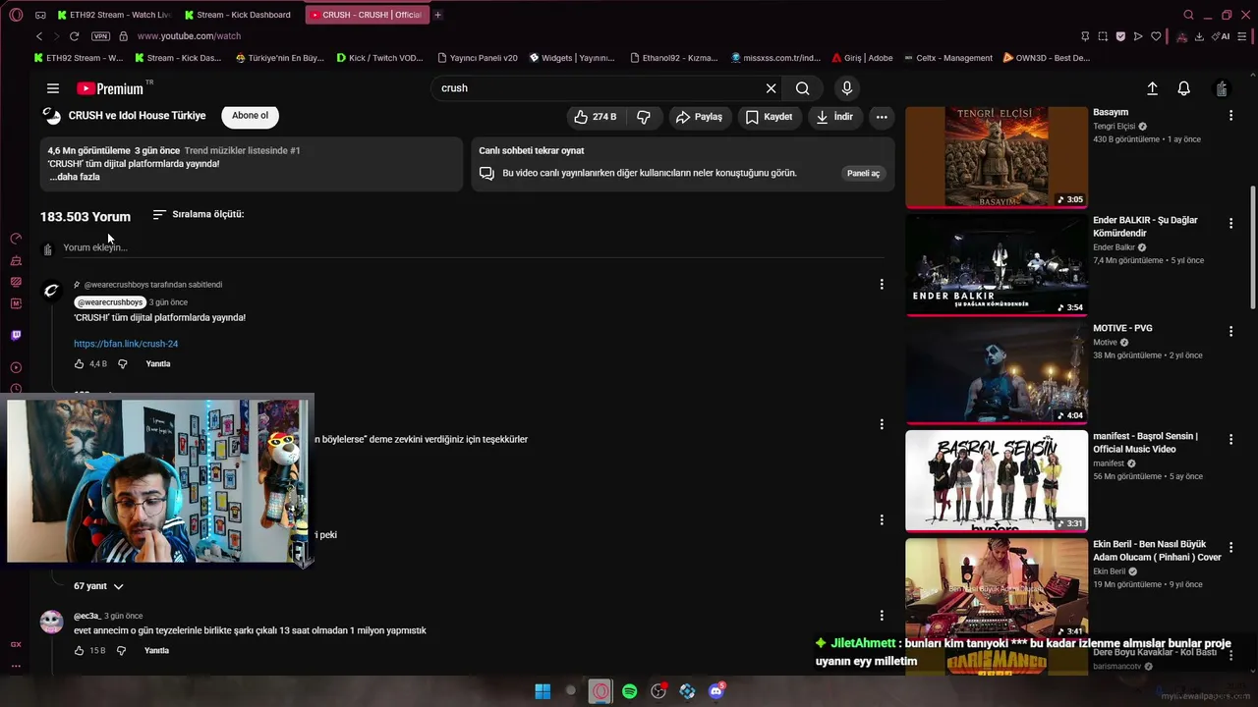Switch to ETH92 Stream browser tab

[x=114, y=15]
